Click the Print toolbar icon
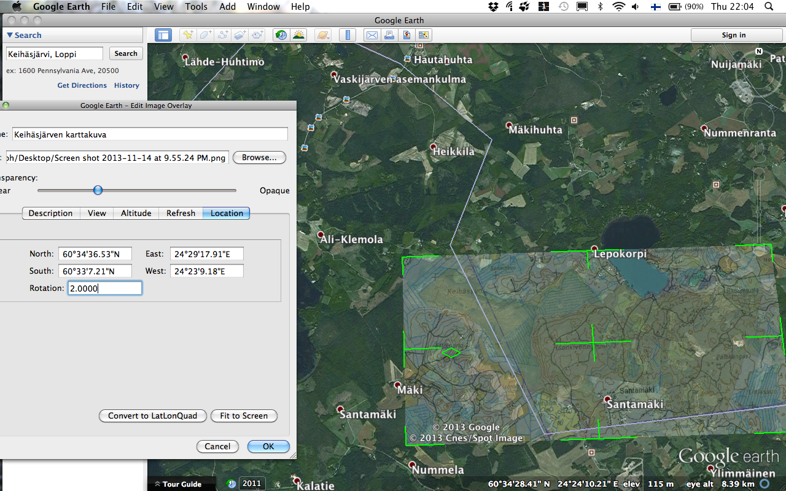This screenshot has width=786, height=491. (389, 35)
